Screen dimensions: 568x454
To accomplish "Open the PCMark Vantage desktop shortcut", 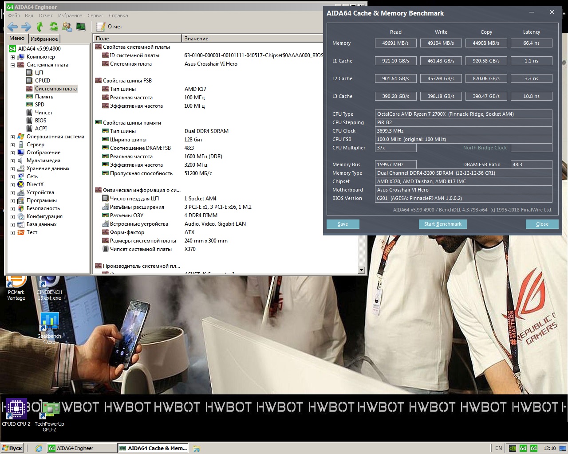I will click(x=16, y=288).
